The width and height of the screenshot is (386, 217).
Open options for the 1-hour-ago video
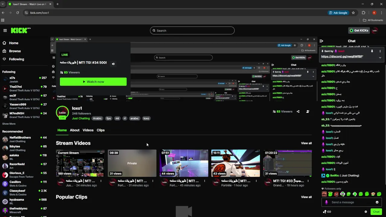tap(257, 181)
